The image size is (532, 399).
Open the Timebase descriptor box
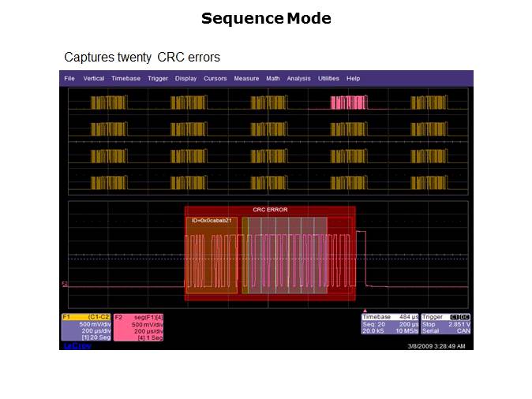click(x=390, y=326)
